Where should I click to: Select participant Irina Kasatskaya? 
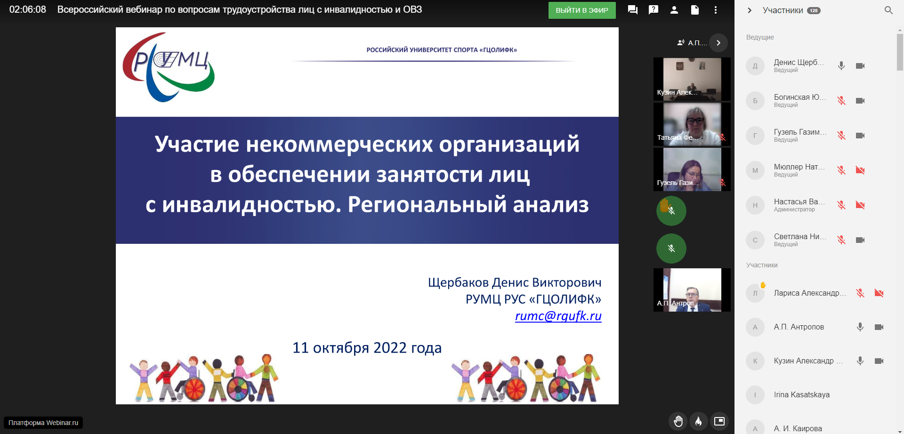pyautogui.click(x=801, y=395)
